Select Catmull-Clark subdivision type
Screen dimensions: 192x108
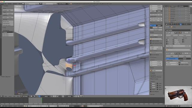[172, 59]
